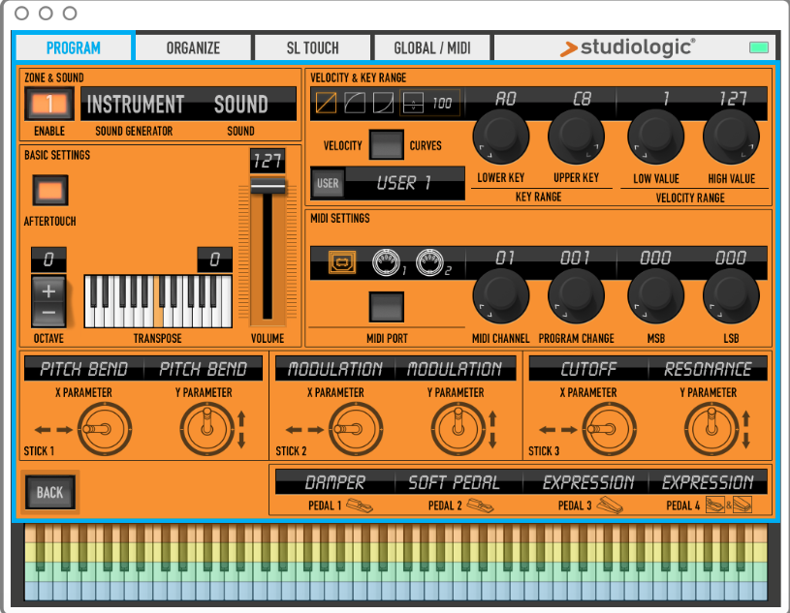The image size is (790, 613).
Task: Choose the MIDI DIN port 1 icon
Action: click(387, 262)
